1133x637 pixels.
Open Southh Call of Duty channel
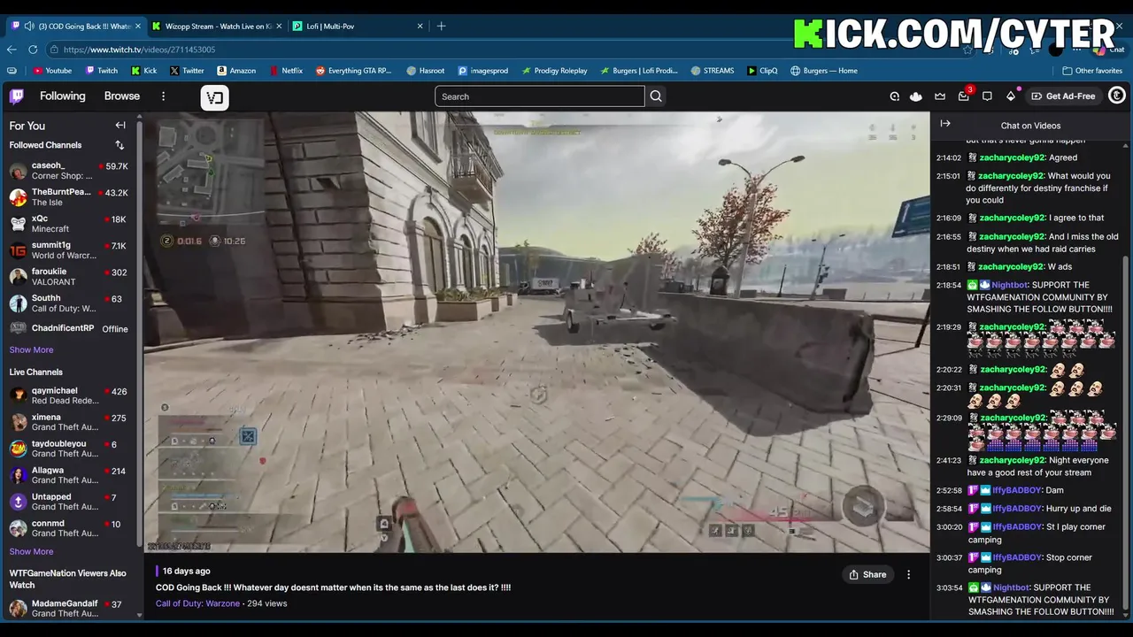pos(69,303)
